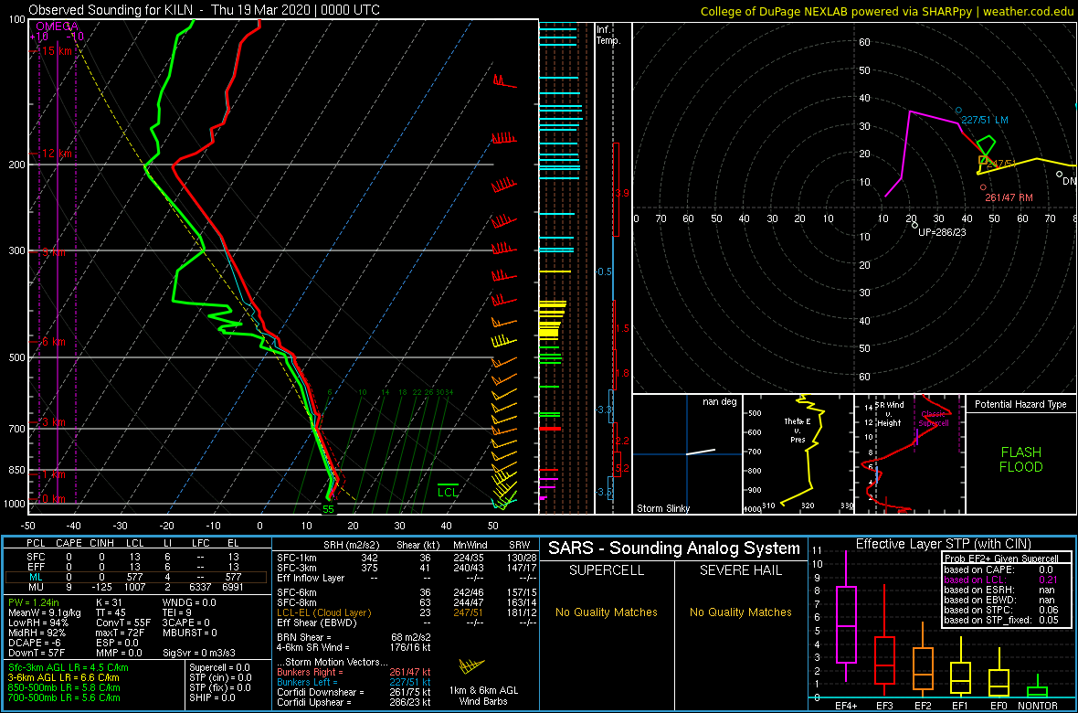
Task: Click the 'MeanW = 9.1g/kg' value
Action: coord(43,612)
